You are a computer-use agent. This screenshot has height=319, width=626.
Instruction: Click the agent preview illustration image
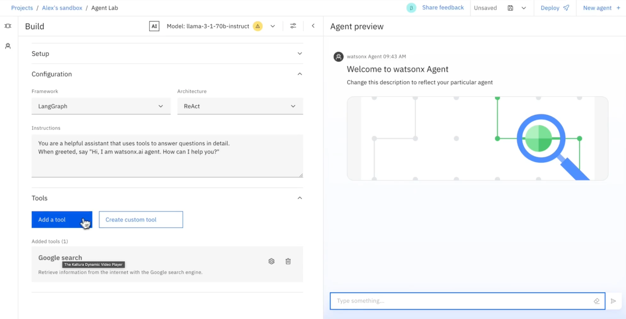click(477, 138)
